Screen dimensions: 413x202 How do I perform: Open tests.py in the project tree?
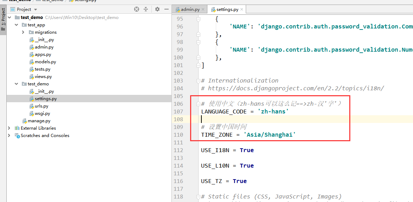[x=42, y=69]
